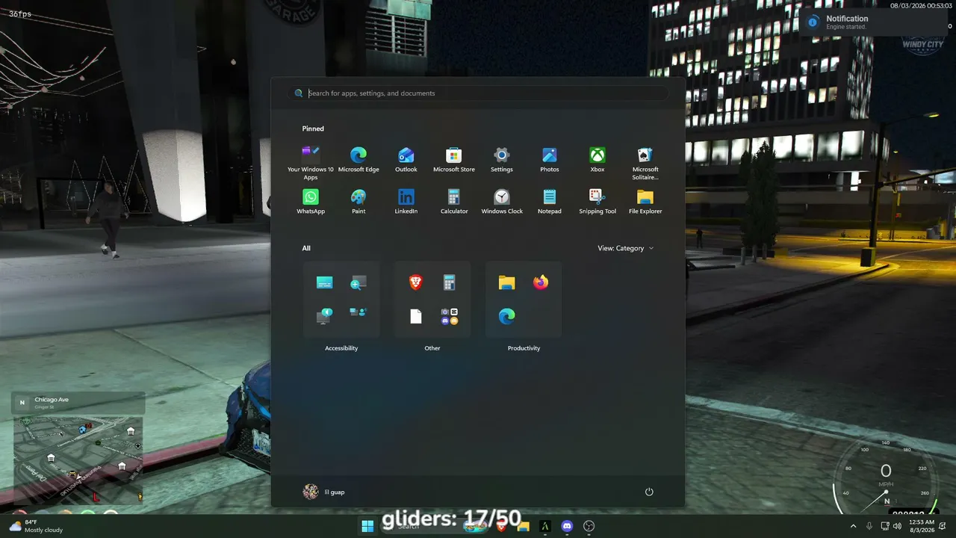Open the Productivity category folder label
The height and width of the screenshot is (538, 956).
tap(524, 348)
